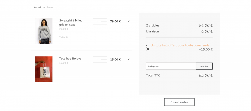The width and height of the screenshot is (251, 111).
Task: Click the red tote bag product thumbnail
Action: click(x=44, y=69)
